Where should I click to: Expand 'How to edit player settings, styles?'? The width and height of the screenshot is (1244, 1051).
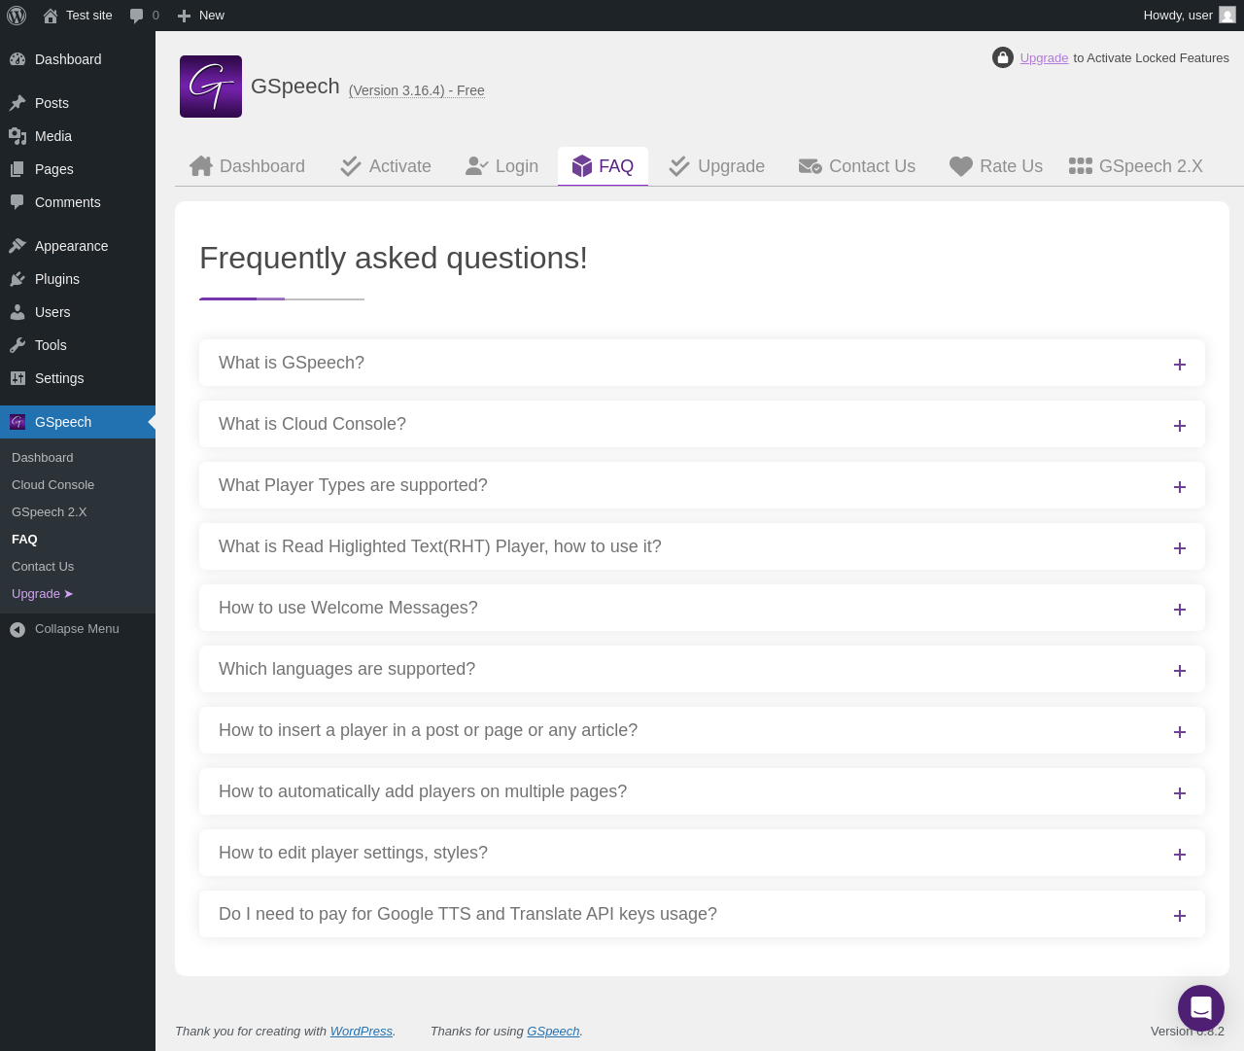702,853
